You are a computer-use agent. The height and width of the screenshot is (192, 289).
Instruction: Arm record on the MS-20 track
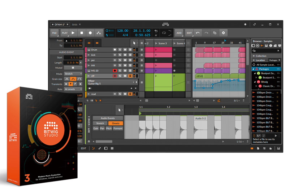pos(115,71)
